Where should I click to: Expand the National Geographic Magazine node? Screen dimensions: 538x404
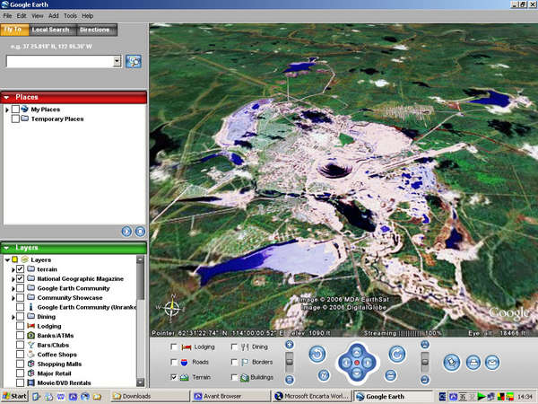[13, 279]
